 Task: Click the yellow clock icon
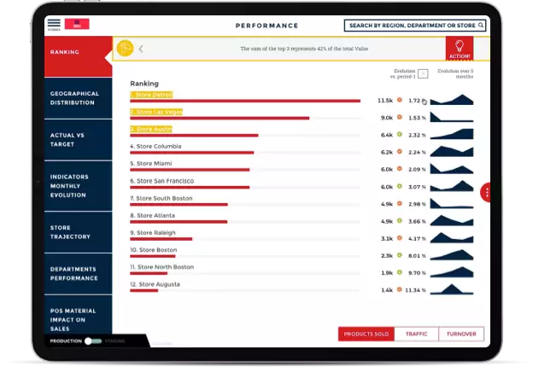click(126, 49)
